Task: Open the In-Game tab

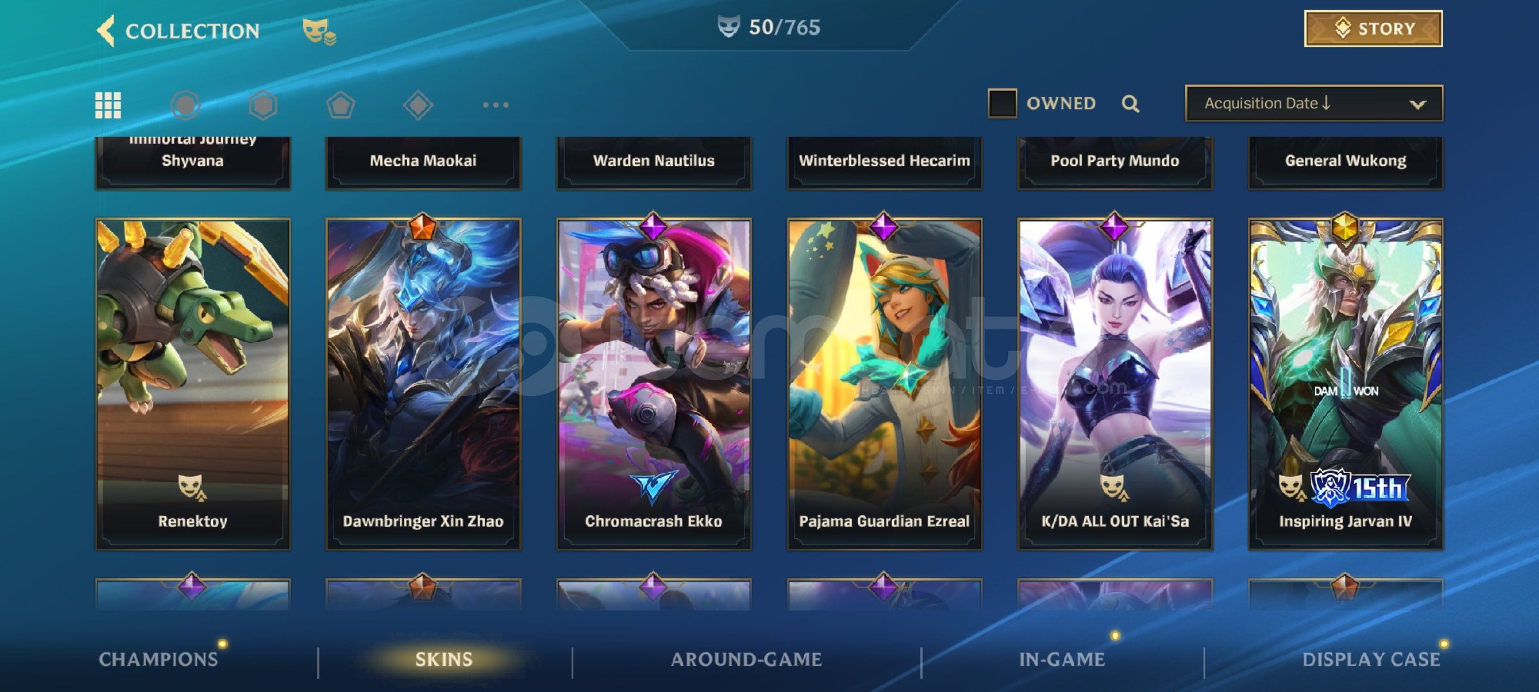Action: (1062, 659)
